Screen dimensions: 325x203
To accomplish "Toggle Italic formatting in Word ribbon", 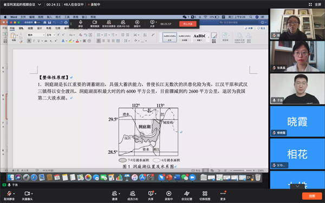I will (x=34, y=41).
